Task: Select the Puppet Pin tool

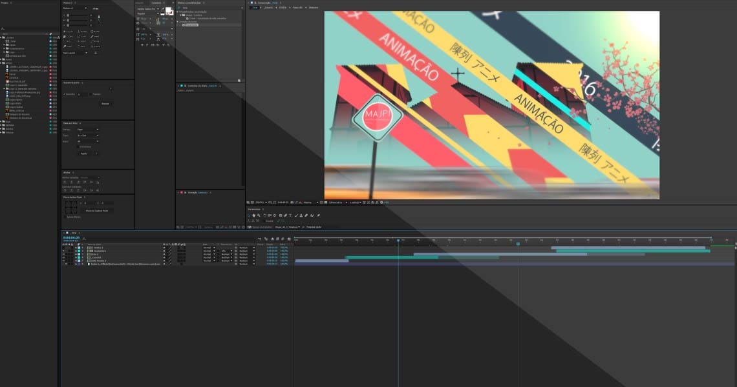Action: [x=317, y=215]
